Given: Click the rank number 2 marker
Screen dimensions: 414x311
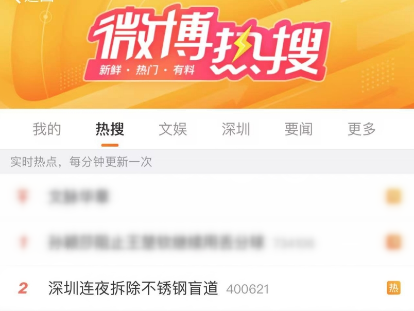Looking at the screenshot, I should [x=23, y=288].
